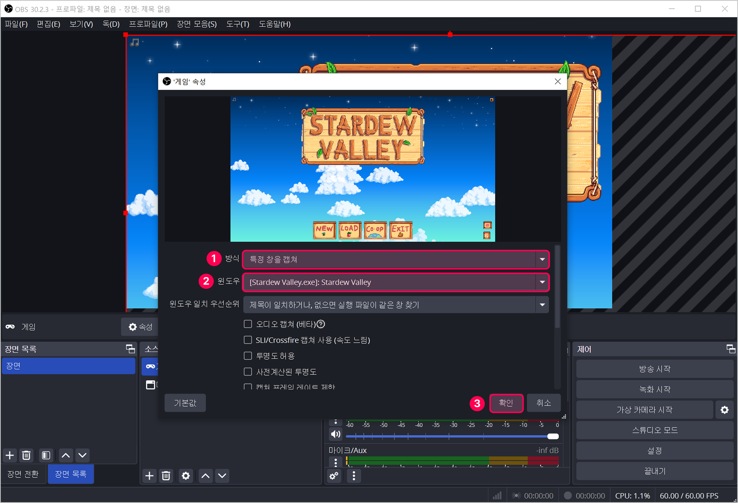Click Stardew Valley preview in properties dialog
The width and height of the screenshot is (738, 503).
point(363,169)
